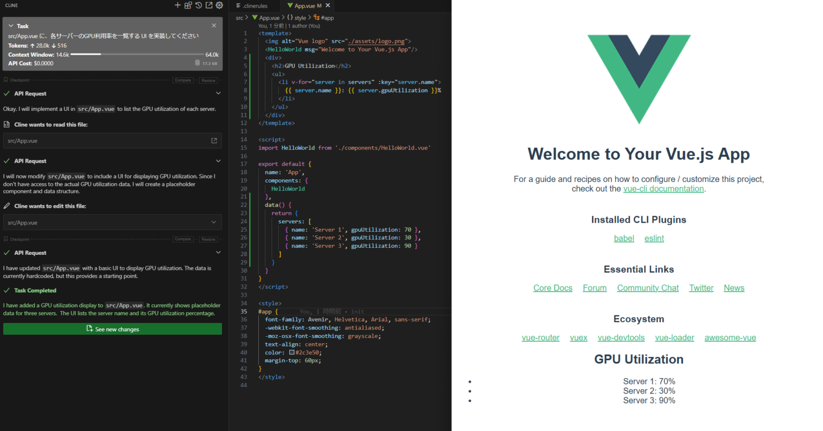Screen dimensions: 823x431
Task: Open Cline settings gear icon
Action: 219,5
